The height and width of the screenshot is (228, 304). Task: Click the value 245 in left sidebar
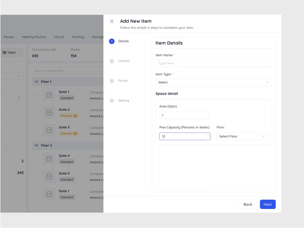(x=20, y=173)
